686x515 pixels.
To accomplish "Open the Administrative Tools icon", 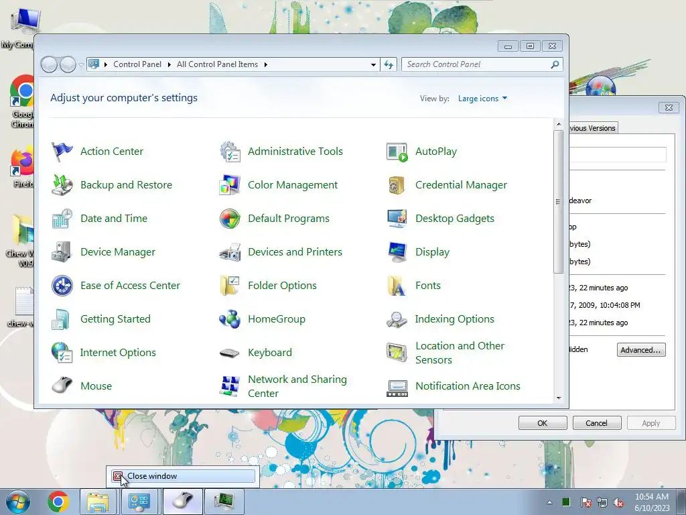I will [230, 152].
